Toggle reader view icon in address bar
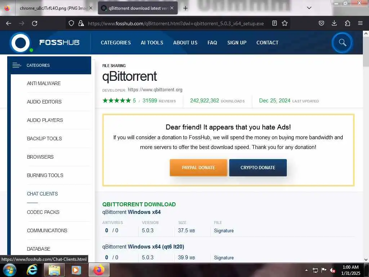 pos(274,23)
